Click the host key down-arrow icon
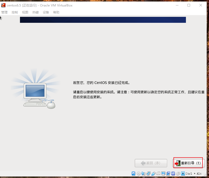The height and width of the screenshot is (178, 209). coord(183,174)
